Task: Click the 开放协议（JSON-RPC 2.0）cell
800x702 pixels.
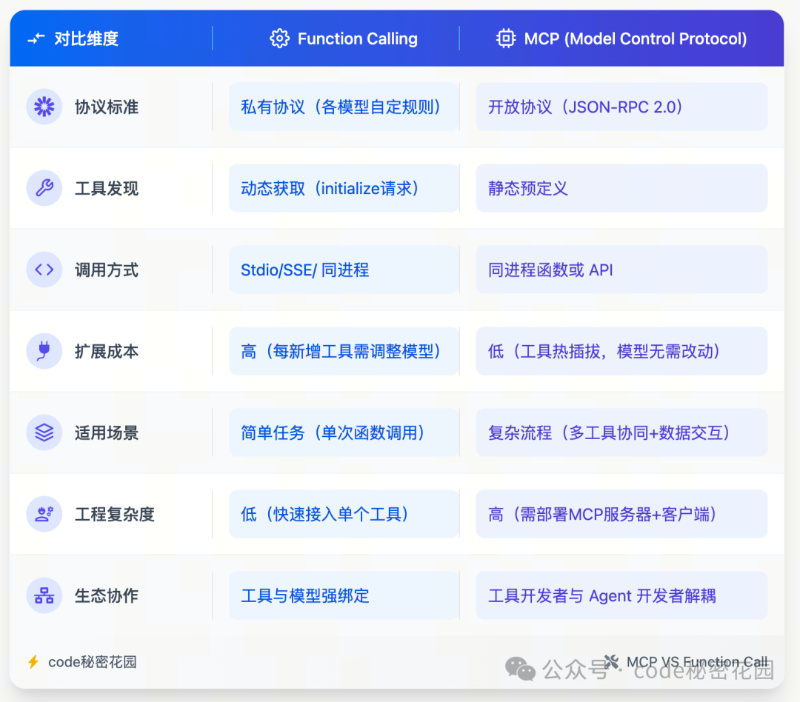Action: [621, 107]
